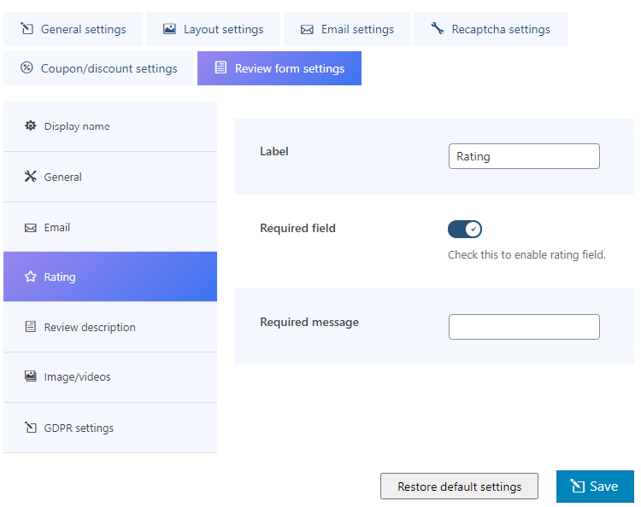The width and height of the screenshot is (641, 507).
Task: Go to Recaptcha settings tab
Action: (491, 29)
